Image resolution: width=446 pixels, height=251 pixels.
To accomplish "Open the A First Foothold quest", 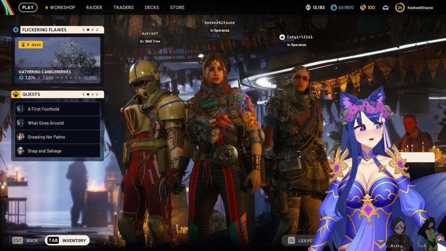I will point(57,109).
